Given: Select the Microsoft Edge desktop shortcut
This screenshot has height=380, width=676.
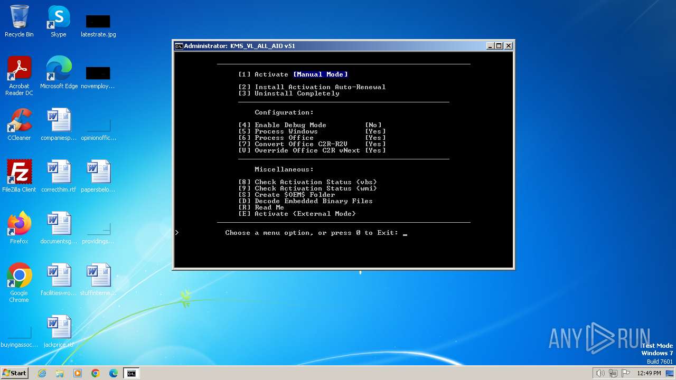Looking at the screenshot, I should [x=59, y=73].
